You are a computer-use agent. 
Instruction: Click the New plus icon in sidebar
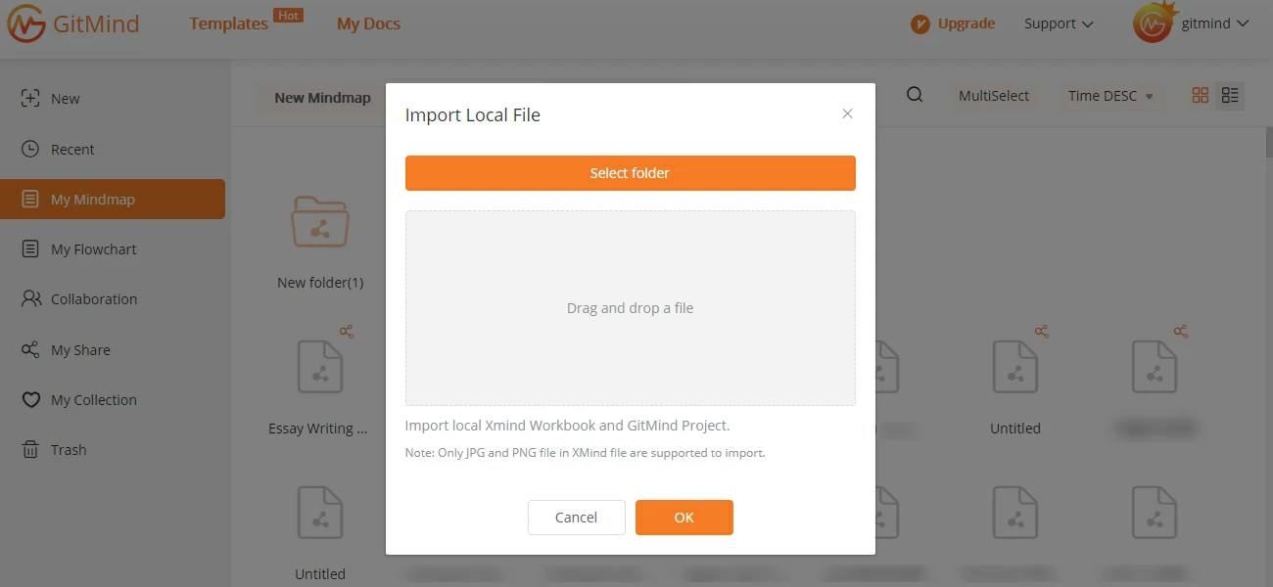(31, 99)
